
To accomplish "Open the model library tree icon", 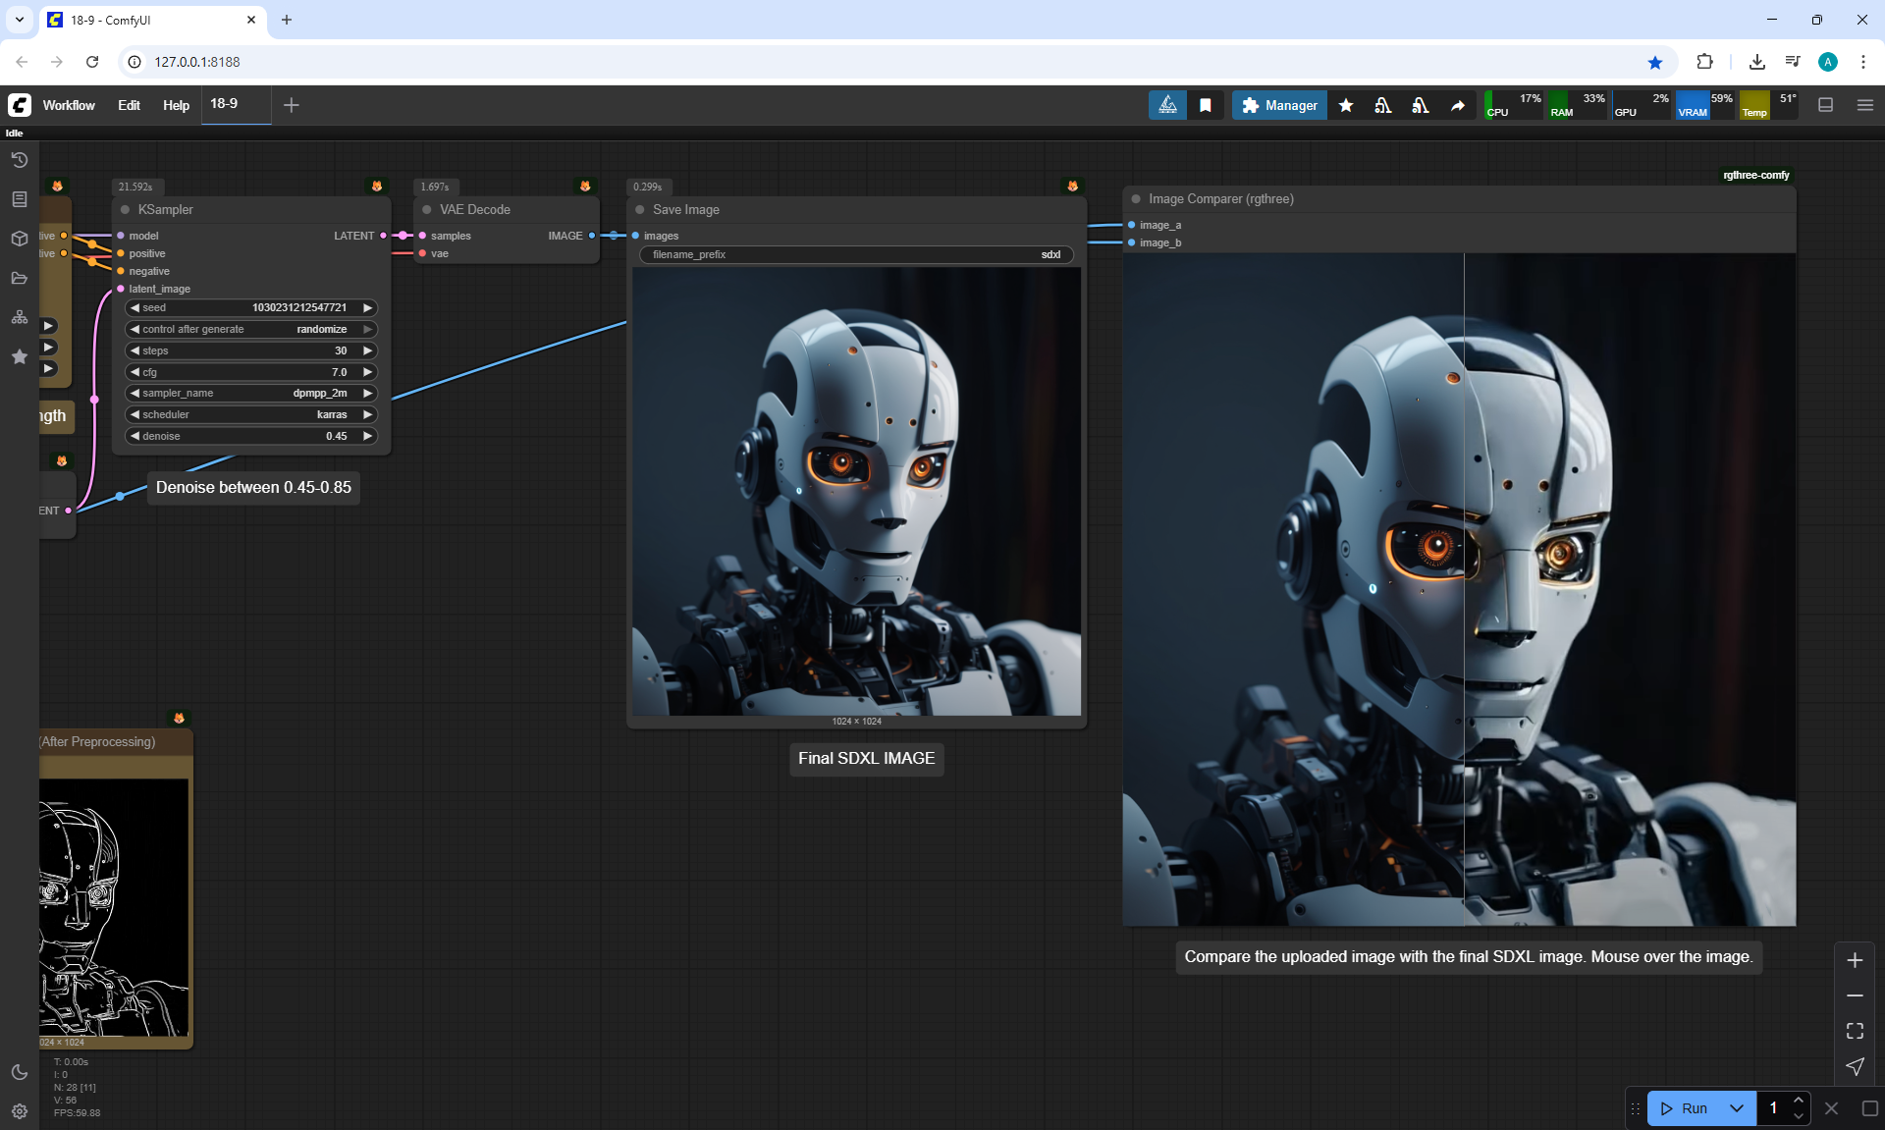I will 19,317.
